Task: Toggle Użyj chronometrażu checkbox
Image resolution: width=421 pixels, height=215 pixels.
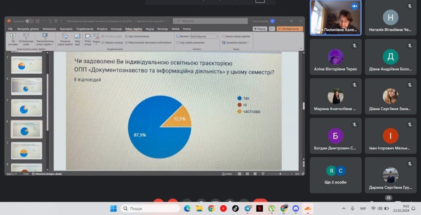Action: pyautogui.click(x=127, y=36)
